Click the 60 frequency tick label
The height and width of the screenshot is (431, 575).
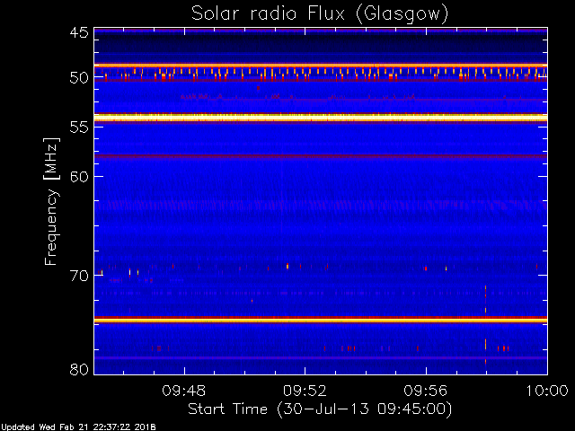(79, 177)
